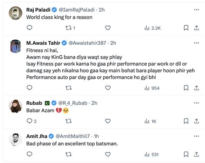Viewport: 205px width, 163px height.
Task: Open @IamRajPaladi profile handle
Action: click(77, 10)
